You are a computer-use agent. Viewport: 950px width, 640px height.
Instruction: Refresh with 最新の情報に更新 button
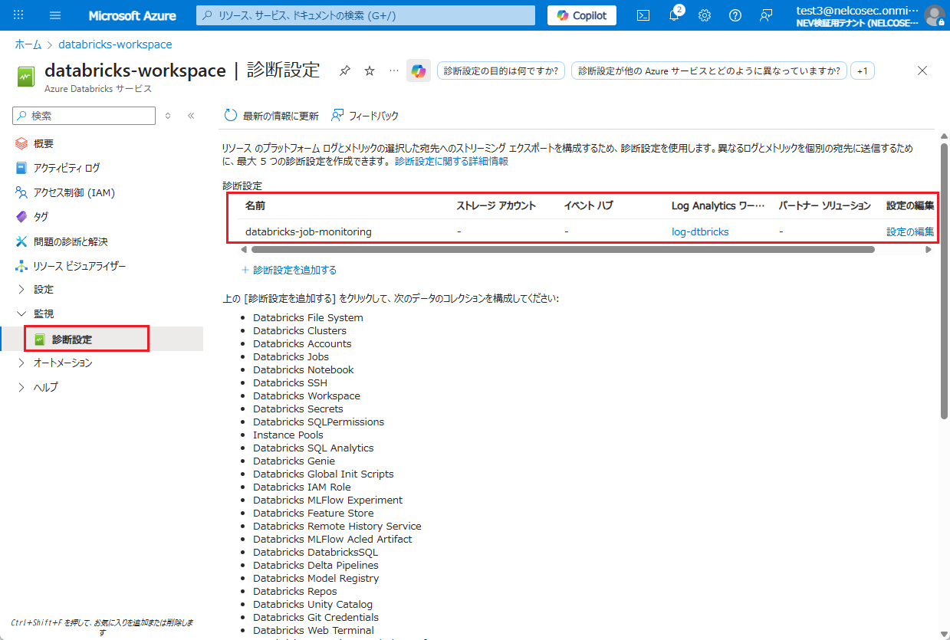[x=271, y=116]
